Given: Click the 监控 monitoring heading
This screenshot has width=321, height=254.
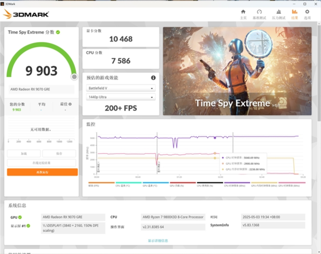Looking at the screenshot, I should 91,124.
